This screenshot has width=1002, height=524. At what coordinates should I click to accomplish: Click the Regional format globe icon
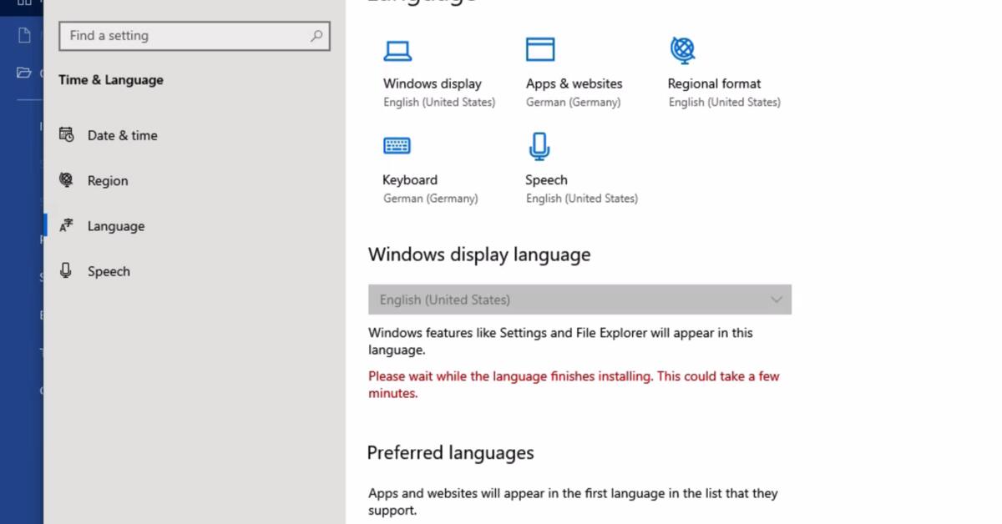(x=683, y=48)
